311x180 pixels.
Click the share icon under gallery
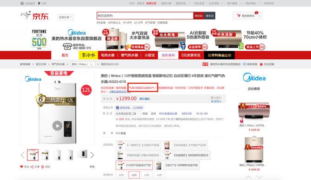pyautogui.click(x=32, y=167)
